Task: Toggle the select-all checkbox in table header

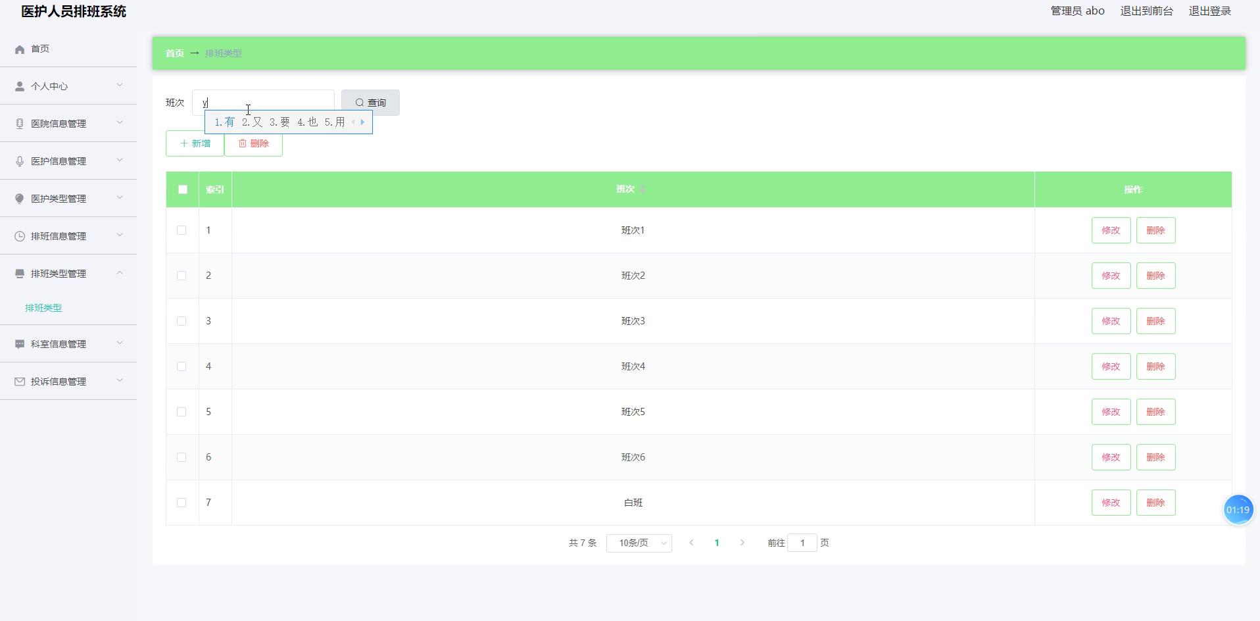Action: point(183,189)
